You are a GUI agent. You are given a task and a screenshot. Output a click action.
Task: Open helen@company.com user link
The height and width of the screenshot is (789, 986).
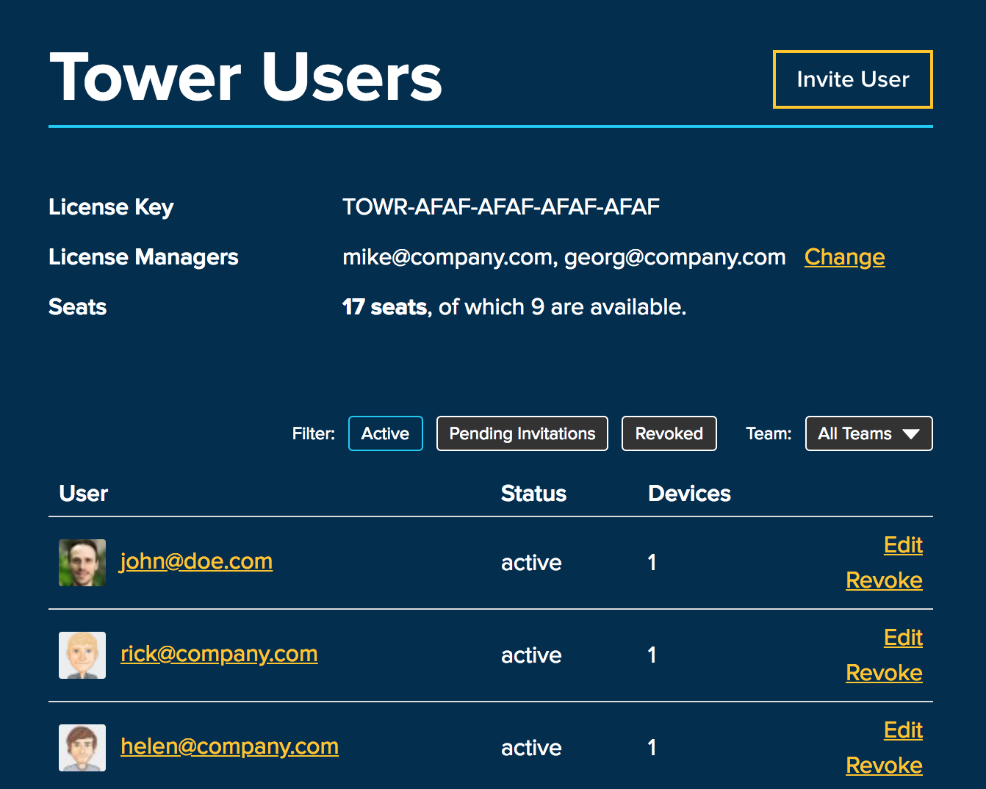pos(229,746)
